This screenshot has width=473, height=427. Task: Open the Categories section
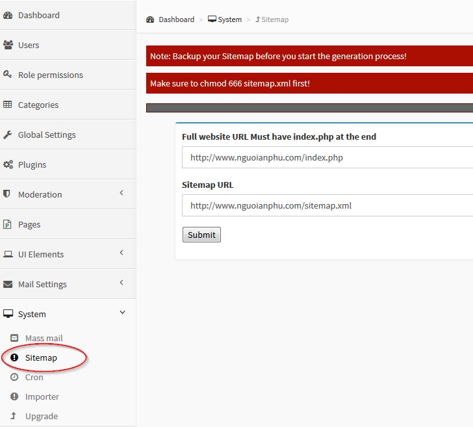68,105
